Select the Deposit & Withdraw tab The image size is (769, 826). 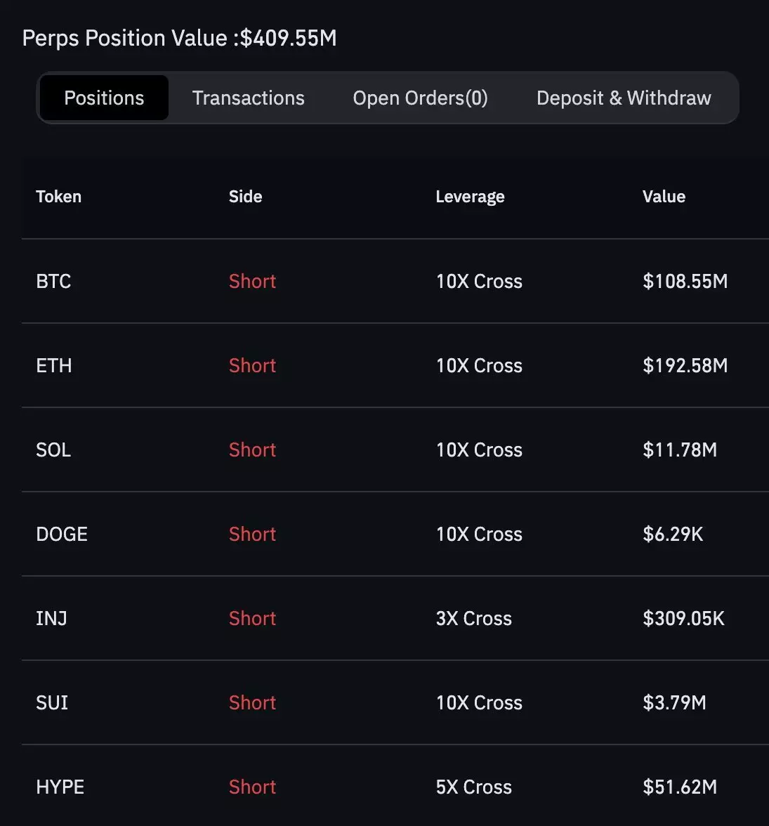click(x=624, y=98)
